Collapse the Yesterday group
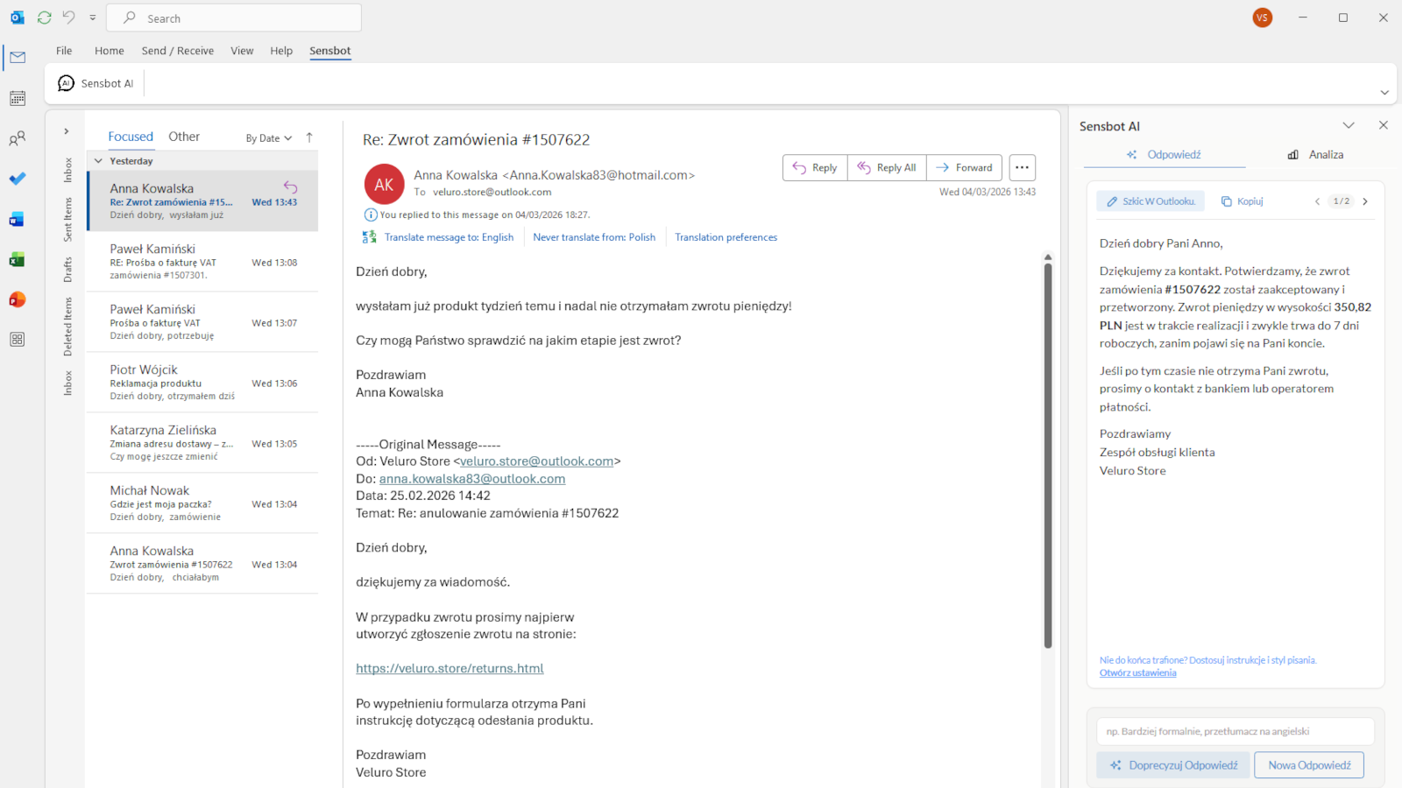This screenshot has height=788, width=1402. (98, 161)
